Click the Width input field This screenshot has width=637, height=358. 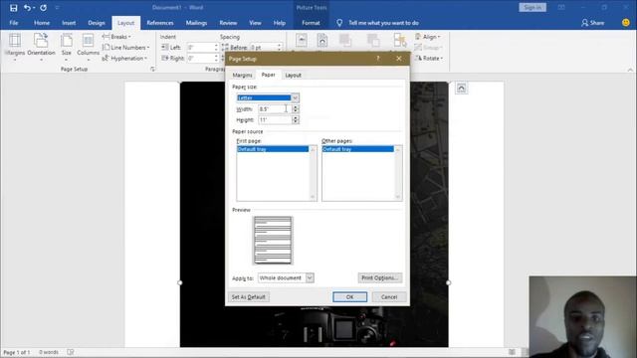275,109
